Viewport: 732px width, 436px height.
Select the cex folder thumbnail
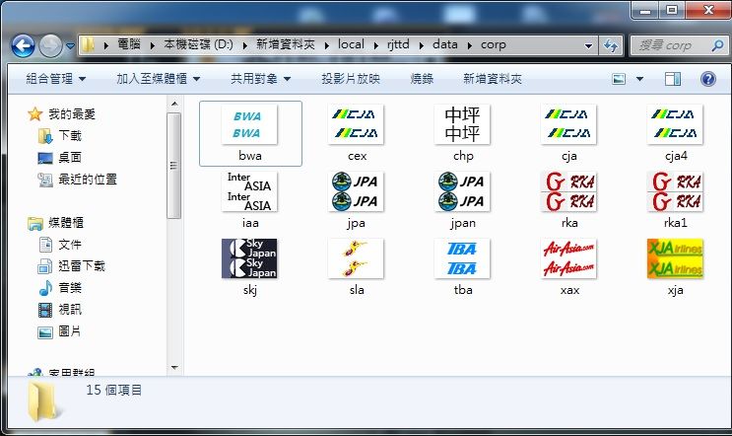(357, 124)
